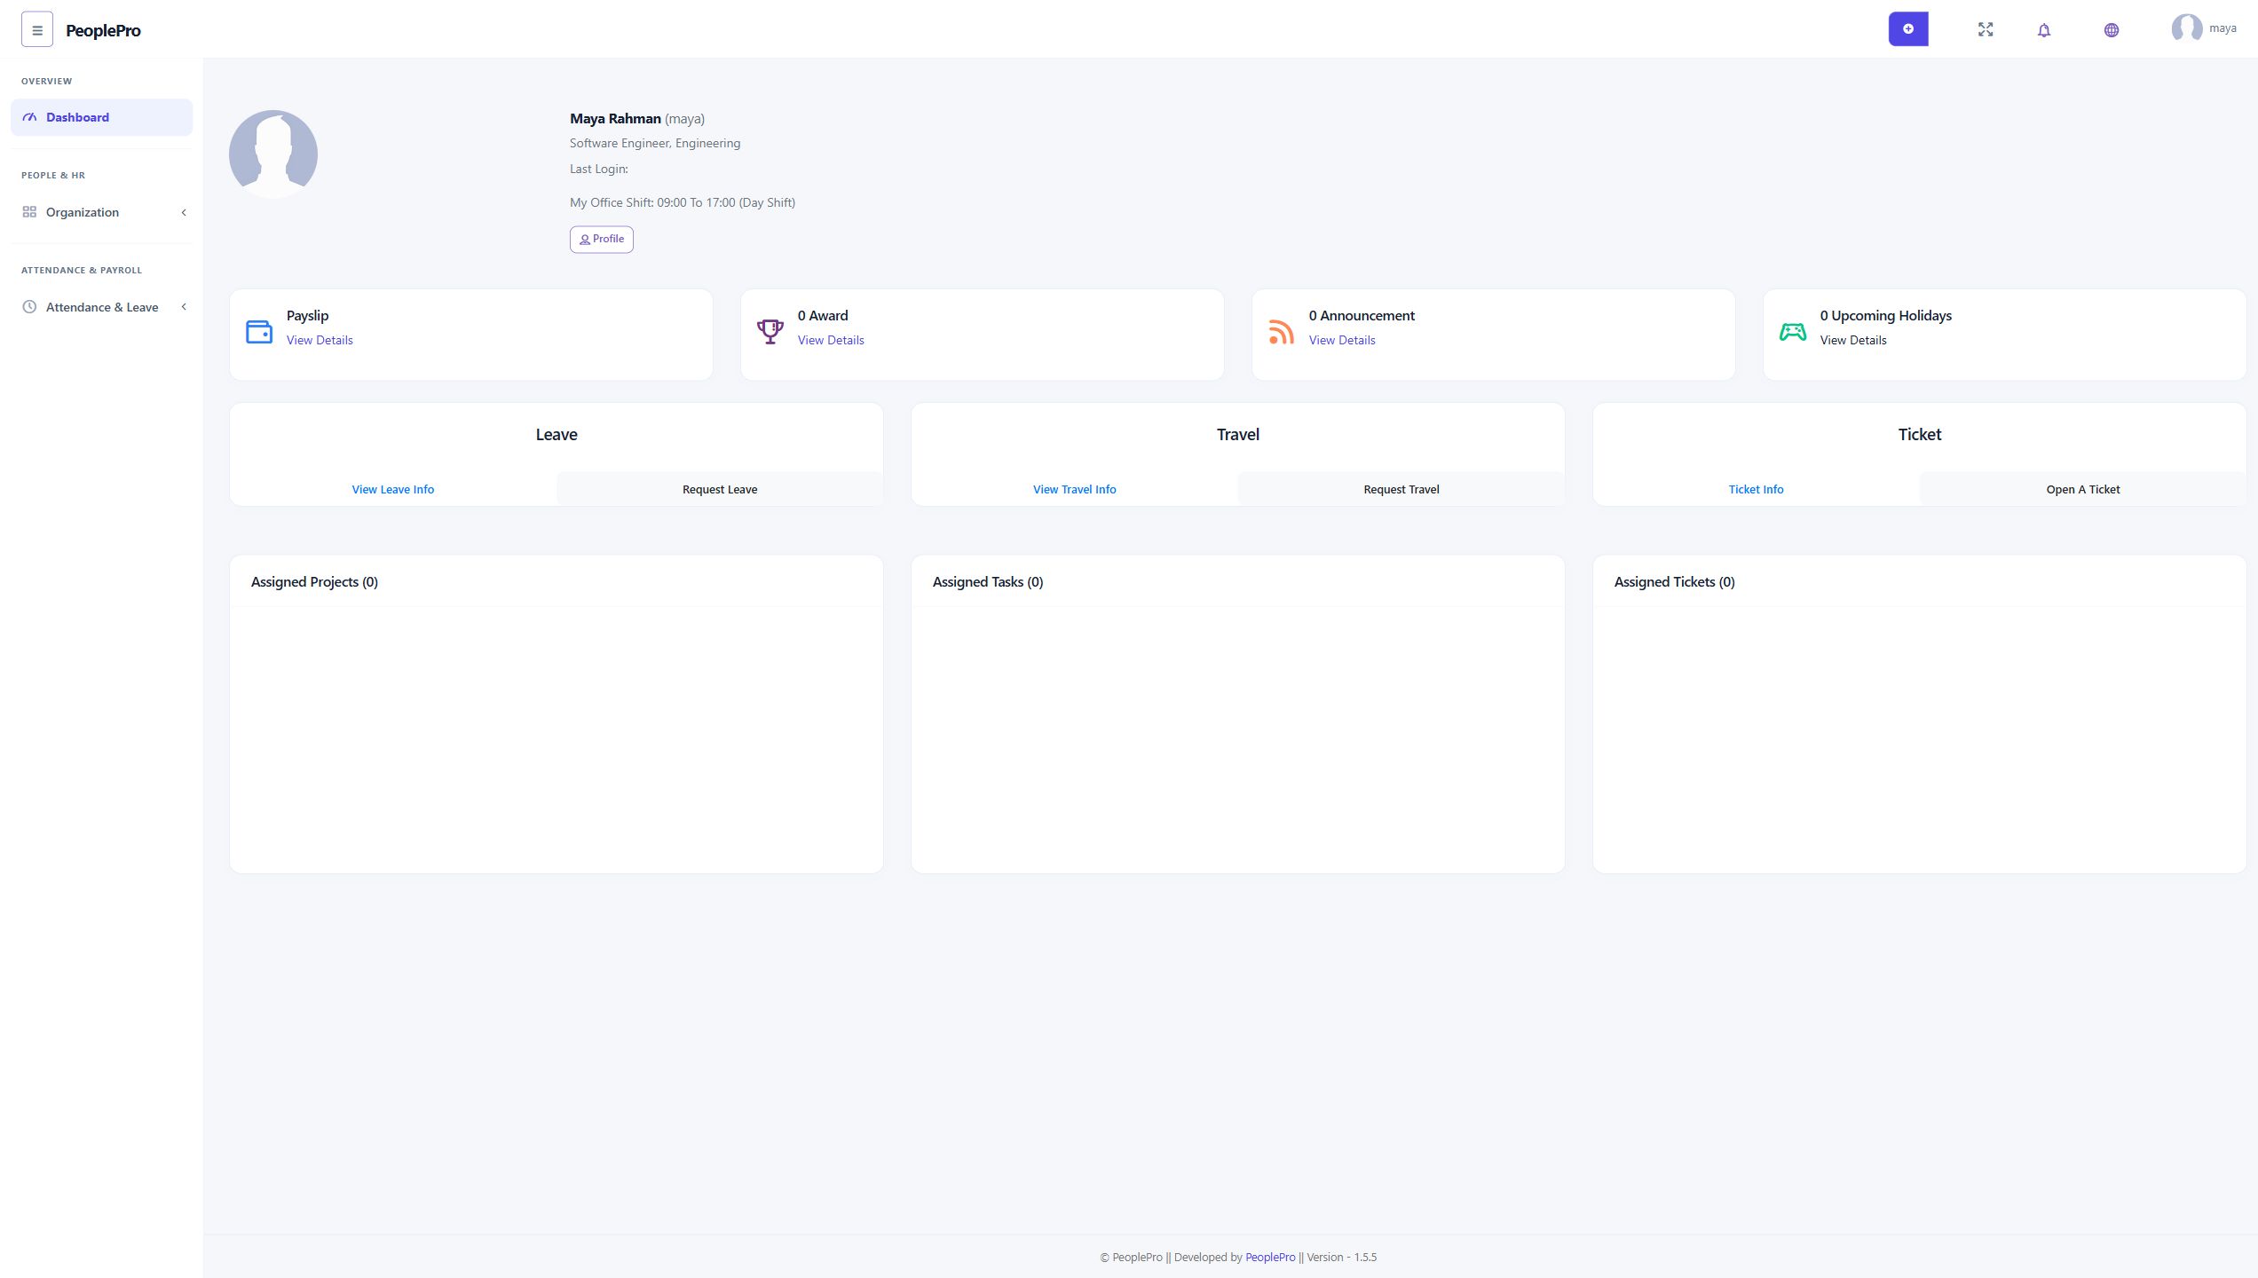Click the PeoplePro logo text

click(x=103, y=30)
